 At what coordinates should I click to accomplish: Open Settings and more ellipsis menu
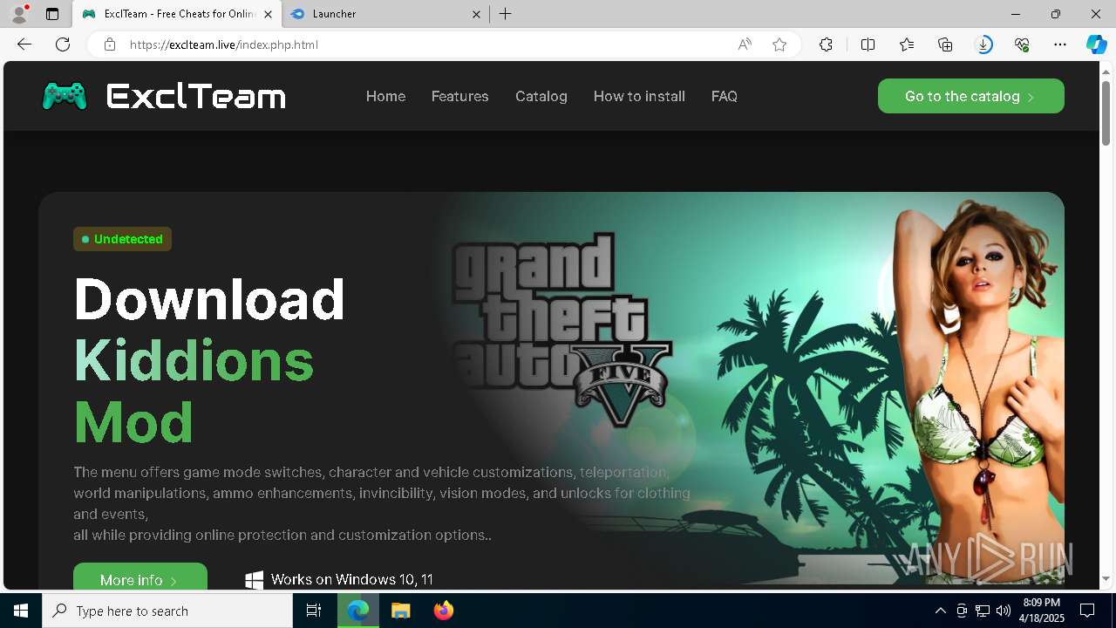pyautogui.click(x=1060, y=44)
